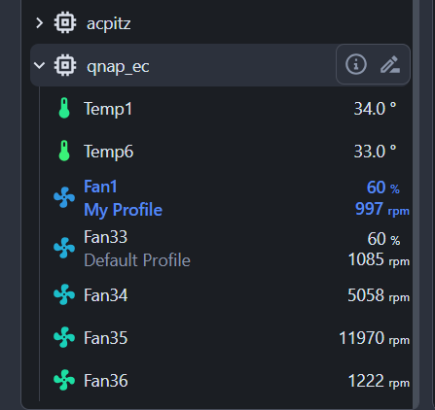435x410 pixels.
Task: Open the qnap_ec device info icon
Action: point(356,64)
